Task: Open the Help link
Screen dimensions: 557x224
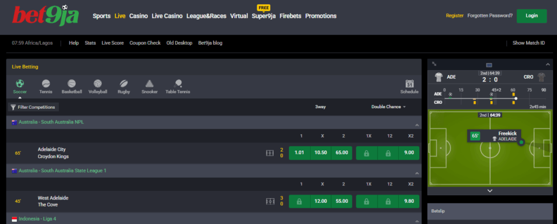Action: (x=74, y=43)
